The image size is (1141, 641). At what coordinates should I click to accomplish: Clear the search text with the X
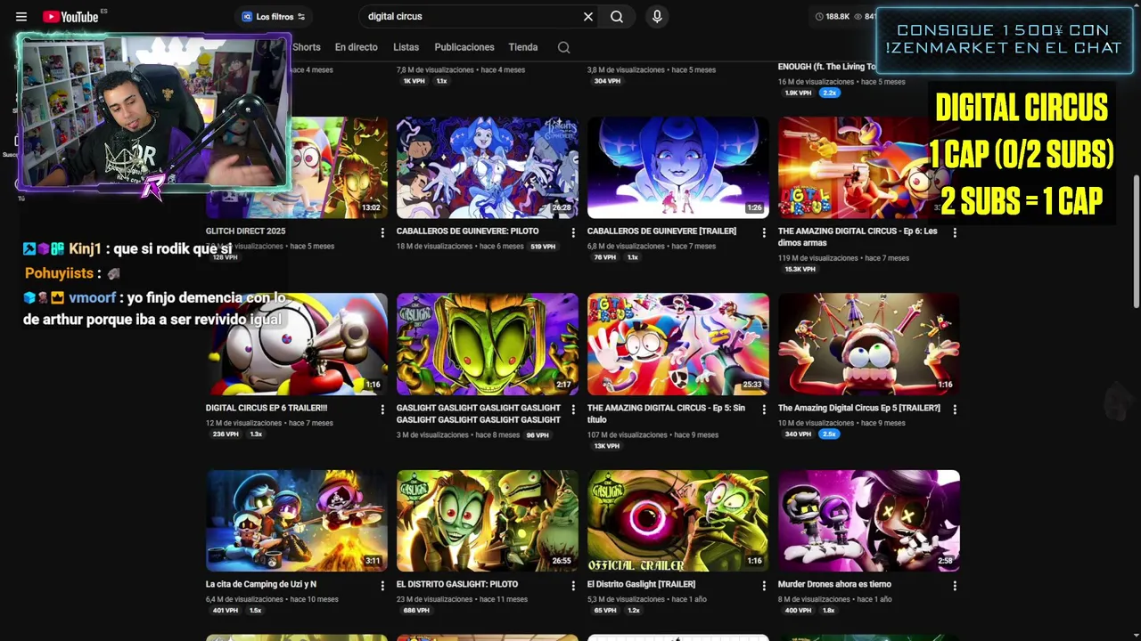pyautogui.click(x=588, y=16)
